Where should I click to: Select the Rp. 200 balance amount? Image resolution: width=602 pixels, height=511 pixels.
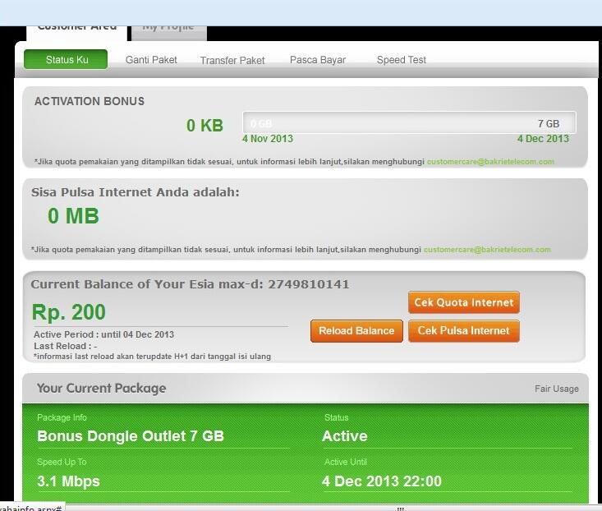68,312
